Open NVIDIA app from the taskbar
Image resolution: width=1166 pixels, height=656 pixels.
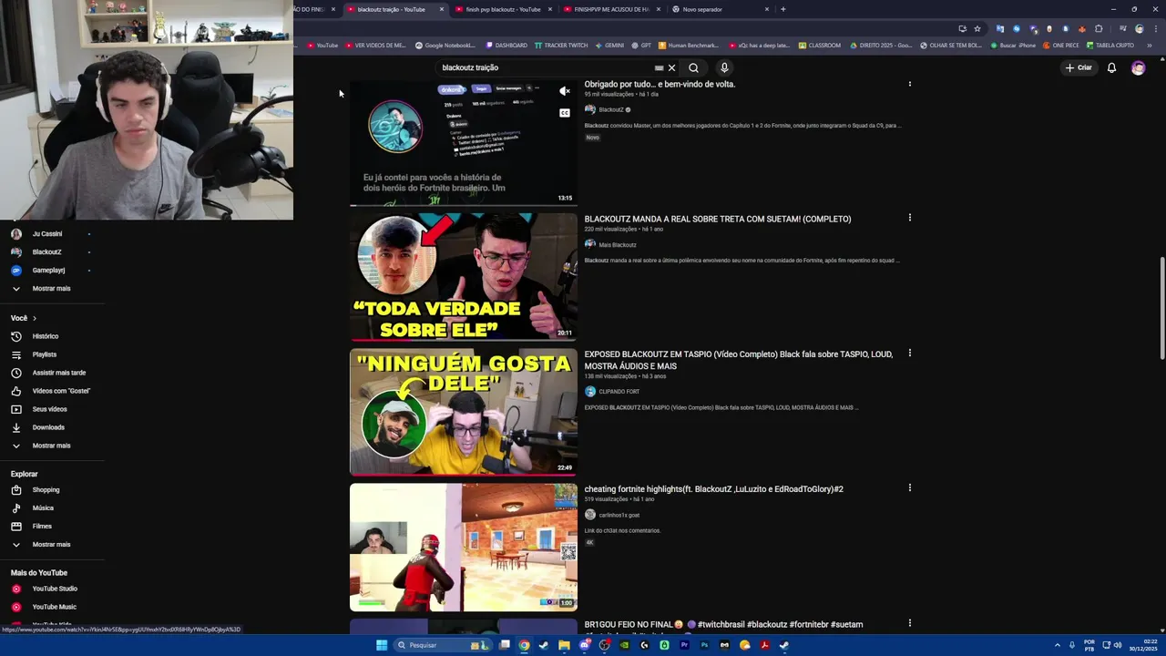(x=624, y=645)
